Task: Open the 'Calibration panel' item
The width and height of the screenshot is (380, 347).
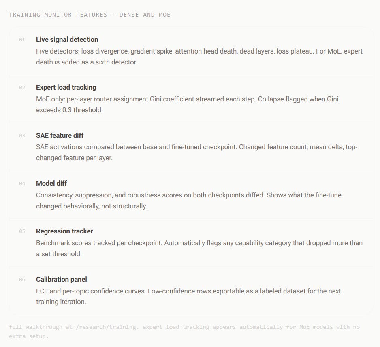Action: pyautogui.click(x=62, y=279)
